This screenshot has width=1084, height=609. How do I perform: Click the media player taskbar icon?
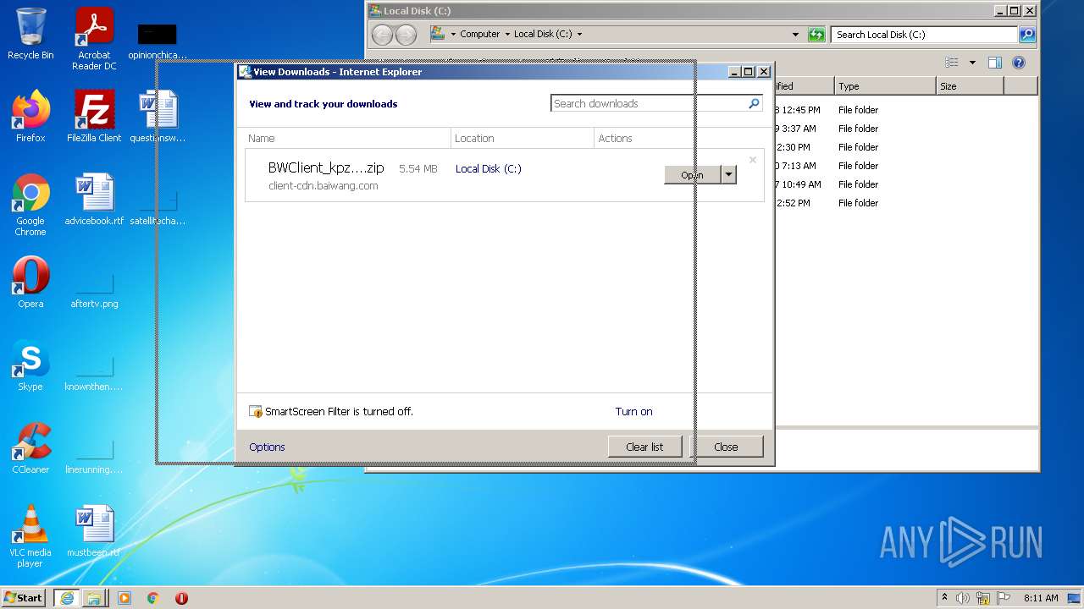[124, 598]
